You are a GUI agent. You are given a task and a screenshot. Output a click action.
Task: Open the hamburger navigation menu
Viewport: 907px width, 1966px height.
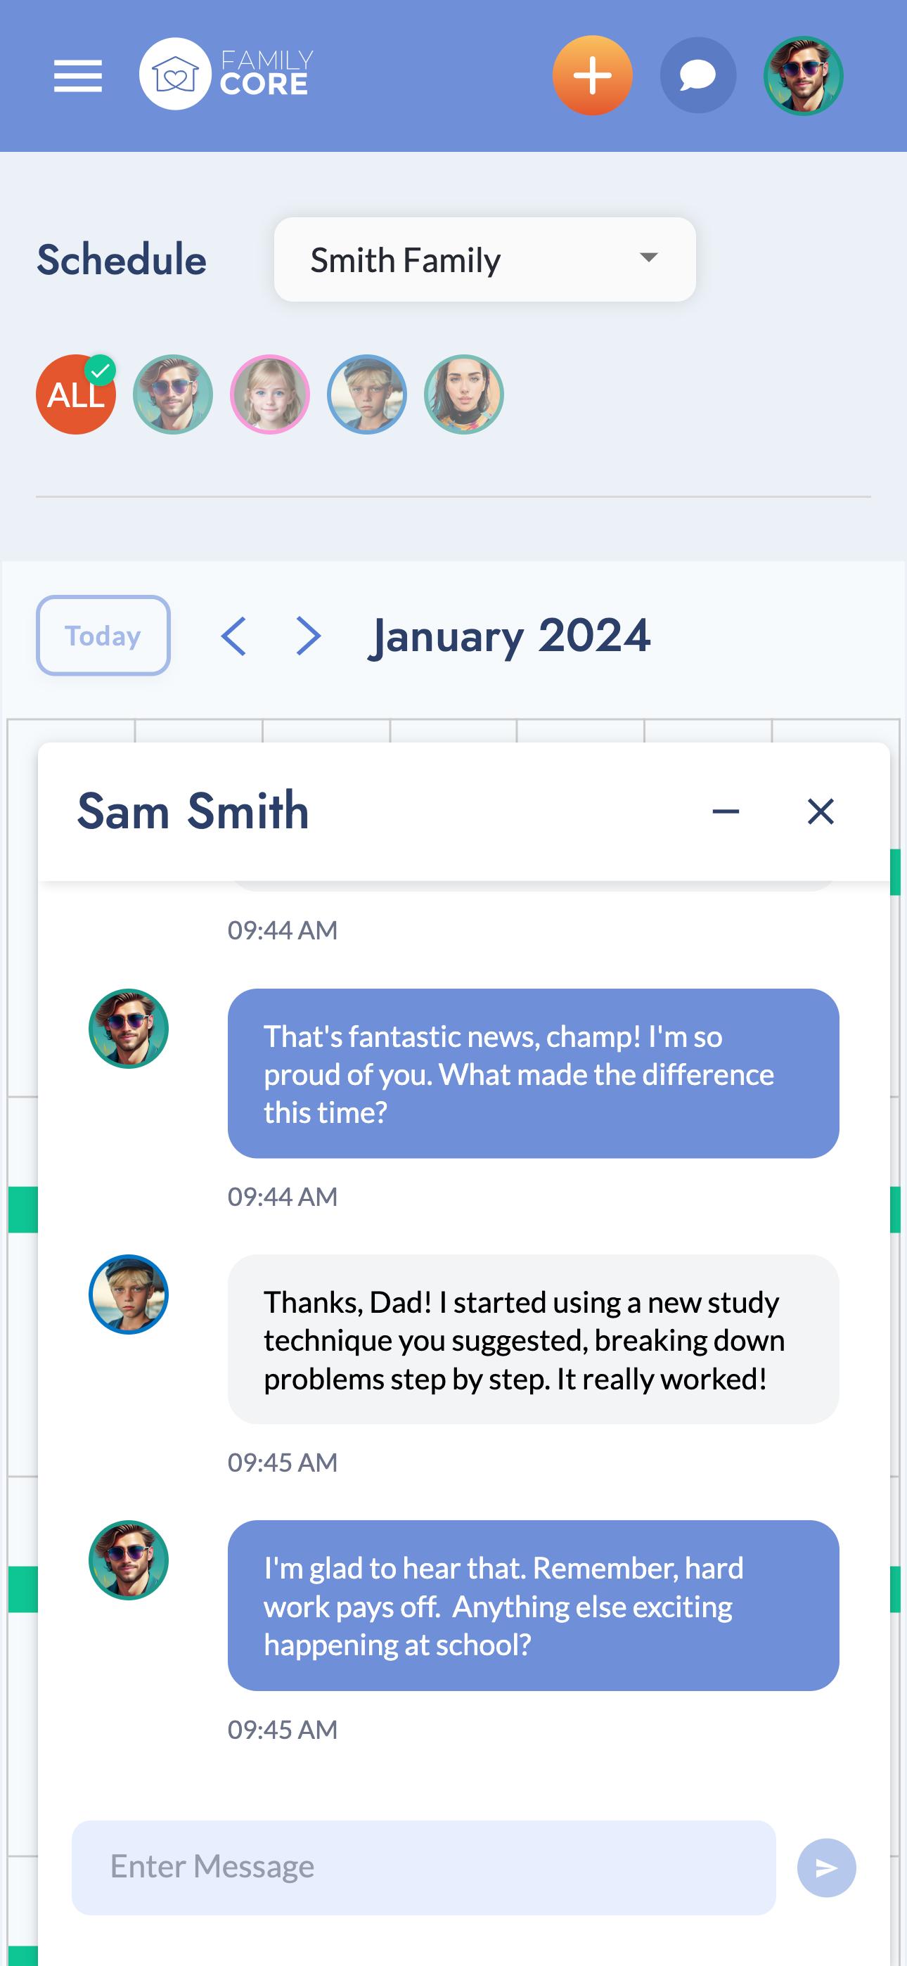(x=78, y=77)
